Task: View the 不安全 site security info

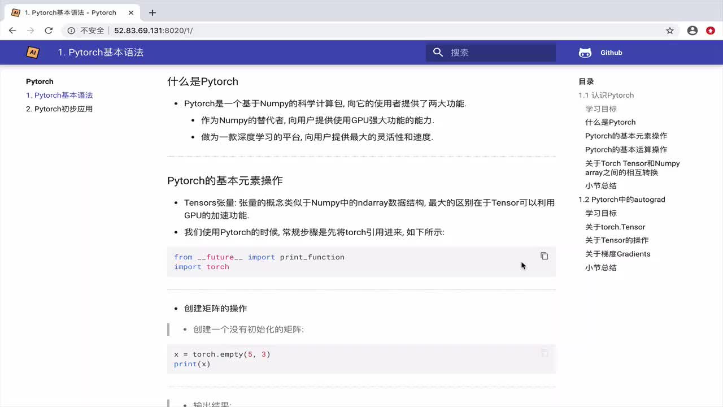Action: coord(86,31)
